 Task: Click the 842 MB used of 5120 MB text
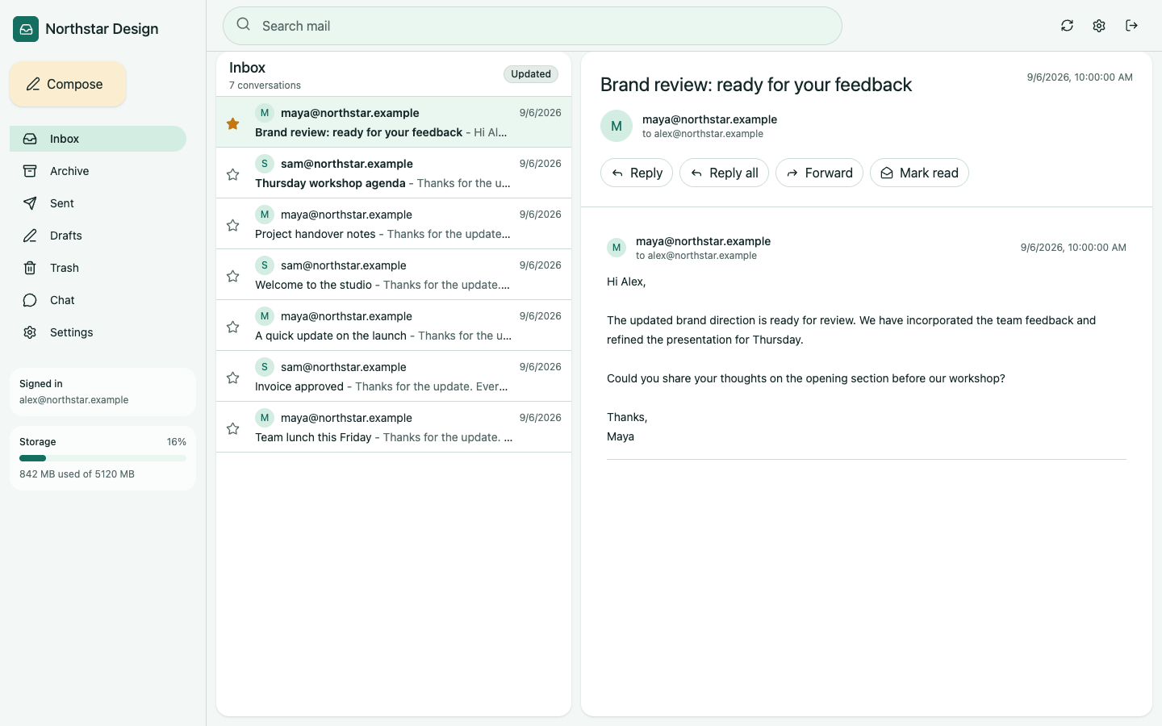click(77, 474)
